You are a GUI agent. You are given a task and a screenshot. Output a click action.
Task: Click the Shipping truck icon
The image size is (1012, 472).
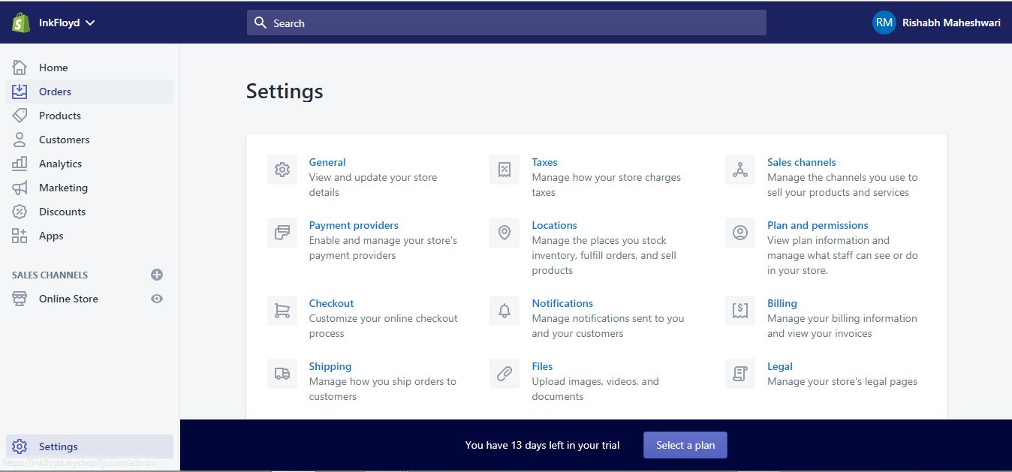[x=282, y=374]
